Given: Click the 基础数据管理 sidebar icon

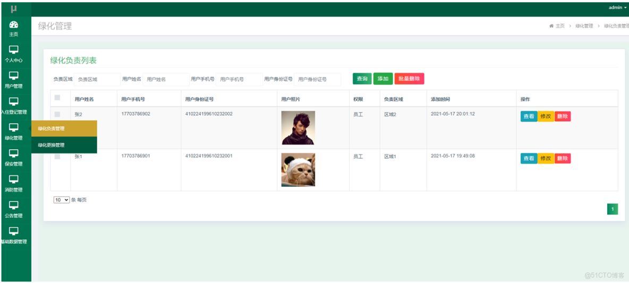Looking at the screenshot, I should point(14,231).
